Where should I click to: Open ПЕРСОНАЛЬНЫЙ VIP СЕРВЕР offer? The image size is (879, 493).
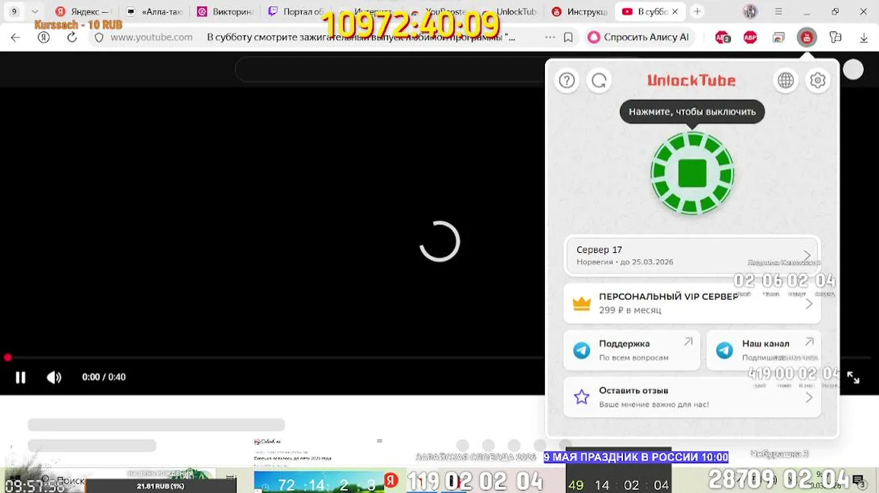click(692, 303)
